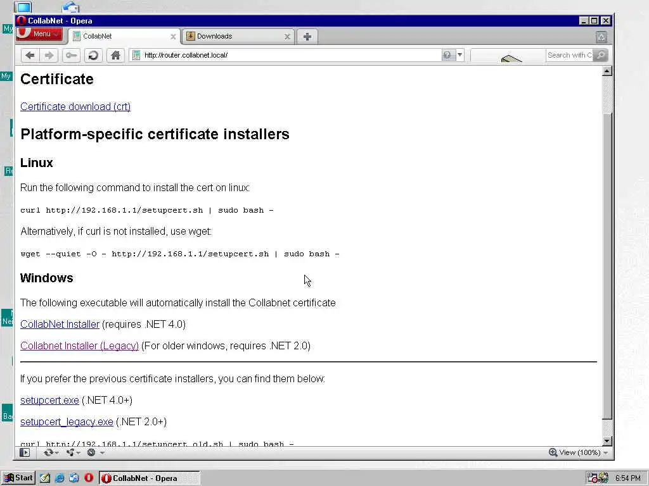Screen dimensions: 649x486
Task: Open a new tab with plus button
Action: click(x=307, y=37)
